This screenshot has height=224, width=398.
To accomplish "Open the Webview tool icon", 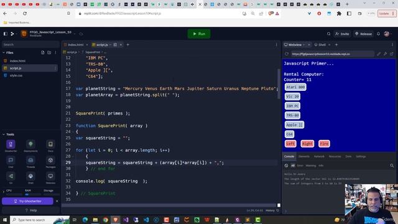I will point(50,178).
